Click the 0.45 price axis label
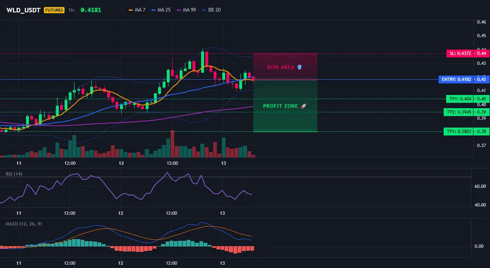Screen dimensions: 490x268 click(481, 36)
